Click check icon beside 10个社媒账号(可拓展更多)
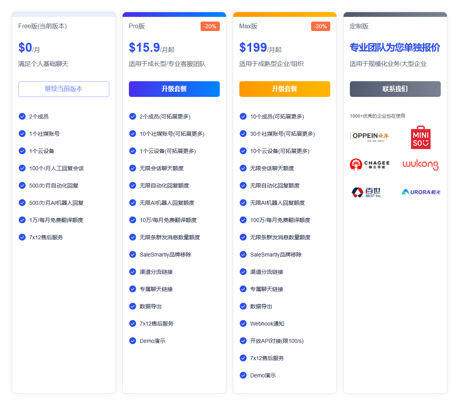Viewport: 458px width, 406px height. pyautogui.click(x=132, y=134)
